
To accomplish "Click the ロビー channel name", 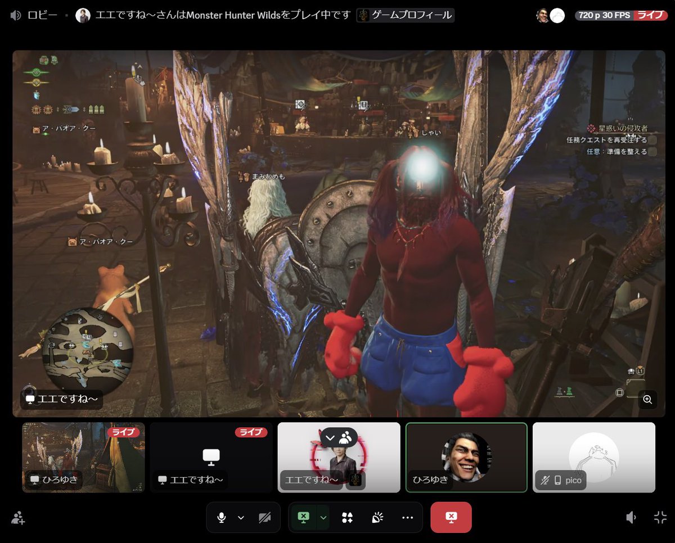I will [x=42, y=15].
